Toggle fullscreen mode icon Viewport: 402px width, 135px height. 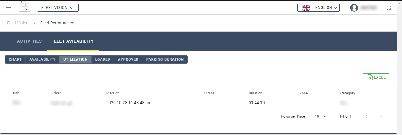(389, 8)
